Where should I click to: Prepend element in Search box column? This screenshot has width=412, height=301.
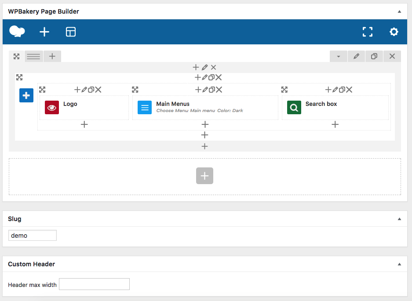328,90
